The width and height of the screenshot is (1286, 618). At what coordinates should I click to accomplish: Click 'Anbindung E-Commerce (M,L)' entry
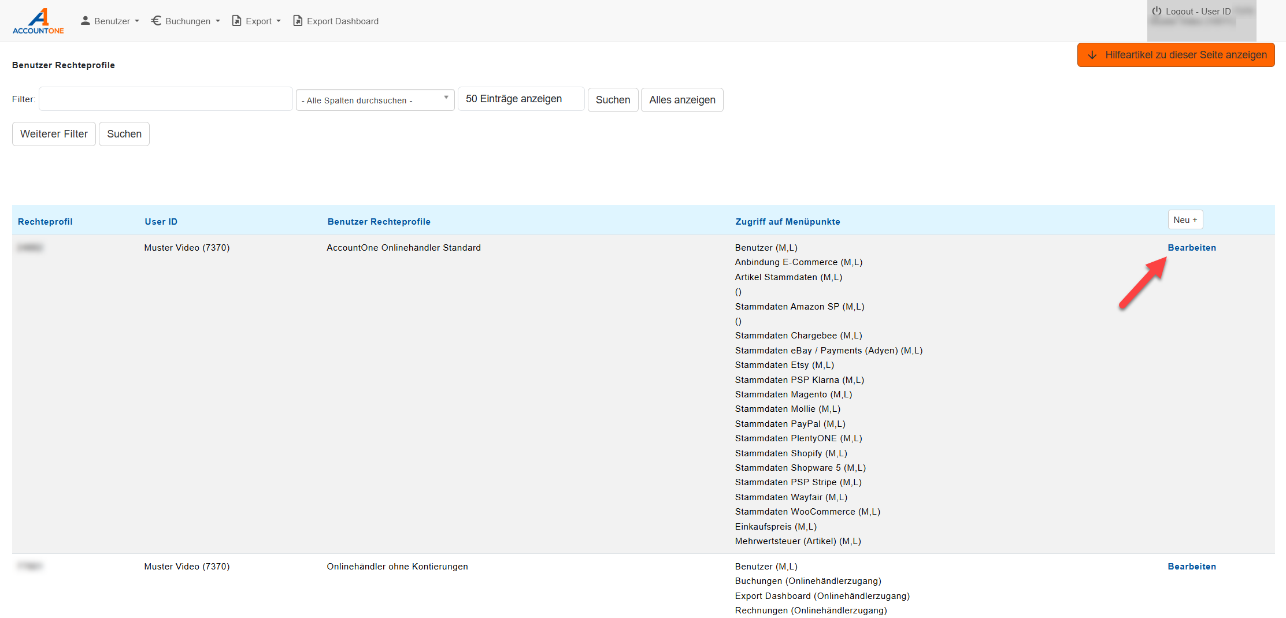click(x=799, y=262)
